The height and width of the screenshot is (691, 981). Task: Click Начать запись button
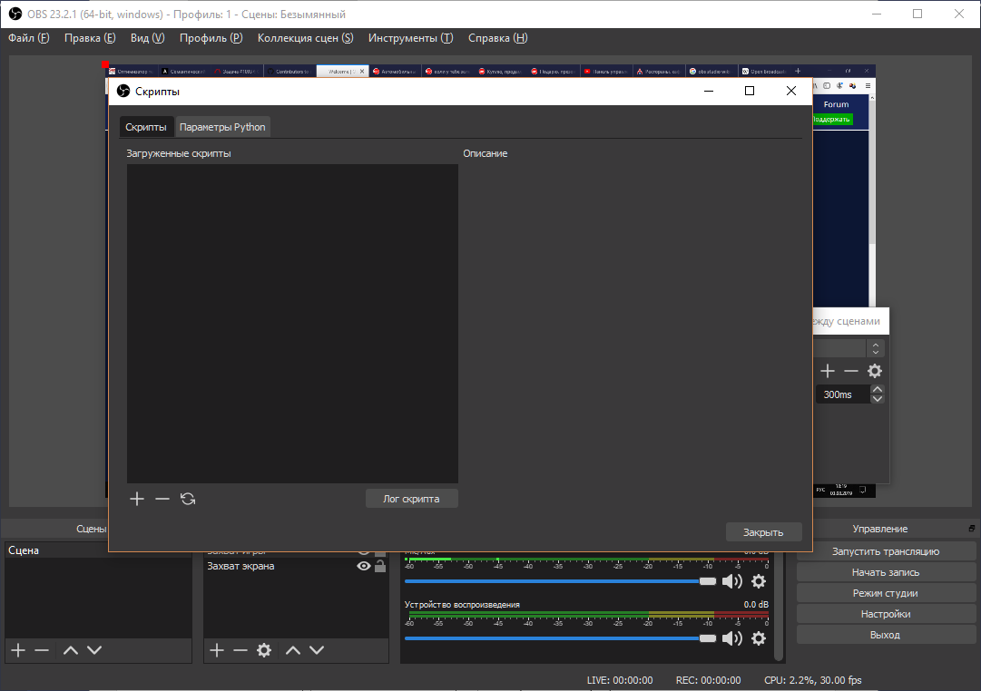(x=886, y=572)
